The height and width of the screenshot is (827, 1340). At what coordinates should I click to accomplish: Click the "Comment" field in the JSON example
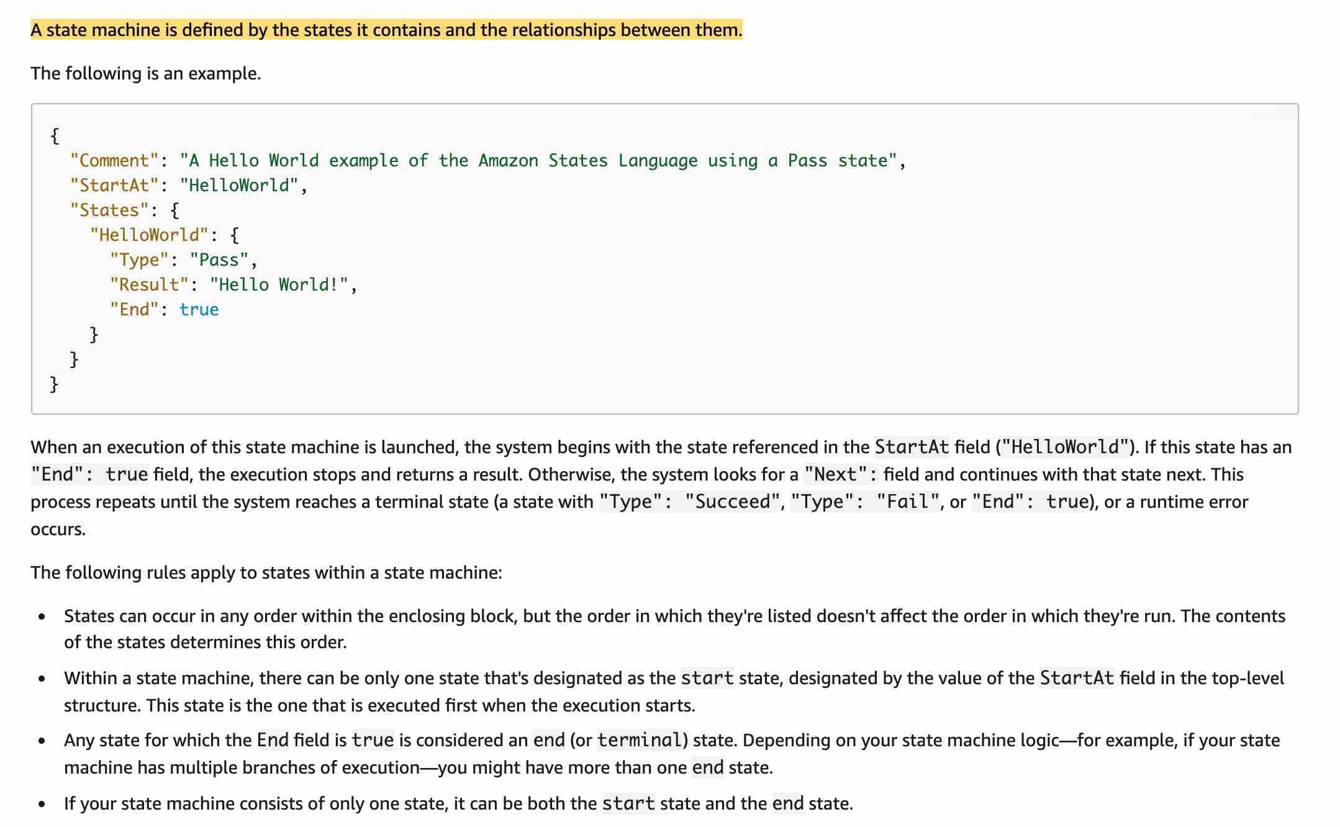coord(114,160)
